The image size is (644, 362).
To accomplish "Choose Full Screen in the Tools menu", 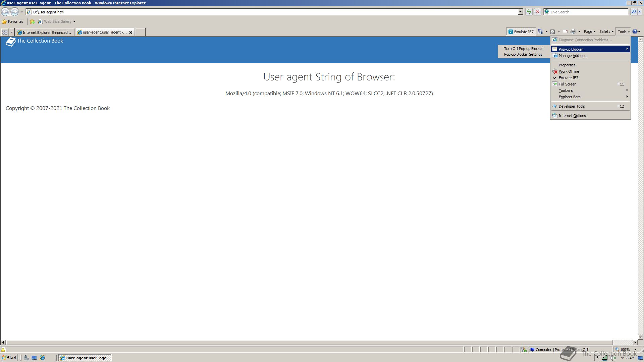I will click(x=590, y=84).
